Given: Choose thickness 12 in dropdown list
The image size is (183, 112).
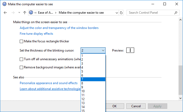Looking at the screenshot, I should 93,99.
